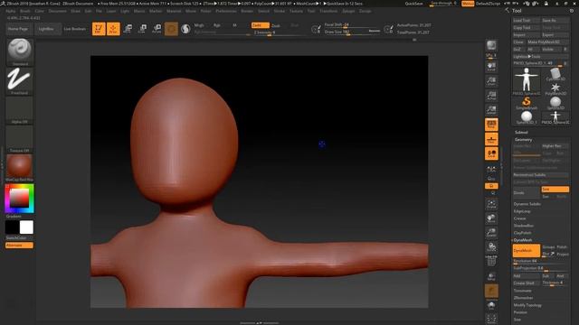Viewport: 579px width, 325px height.
Task: Click the Alternate button
Action: pyautogui.click(x=19, y=246)
